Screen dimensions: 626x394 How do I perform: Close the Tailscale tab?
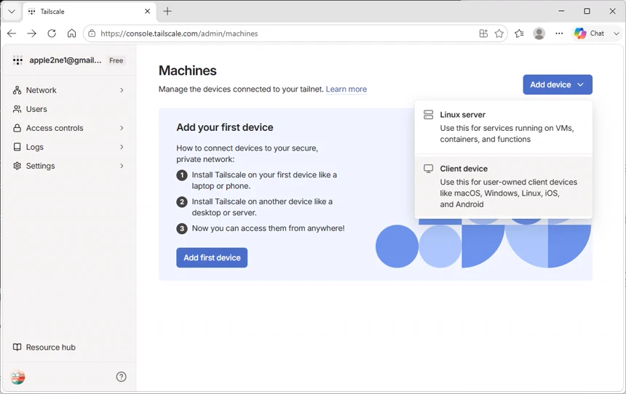pos(147,11)
